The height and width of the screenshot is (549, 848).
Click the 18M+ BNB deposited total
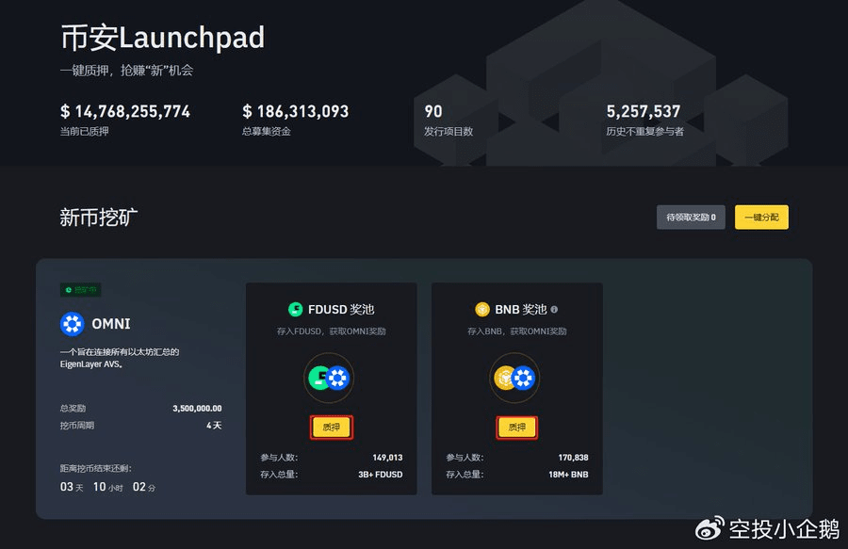(x=568, y=475)
